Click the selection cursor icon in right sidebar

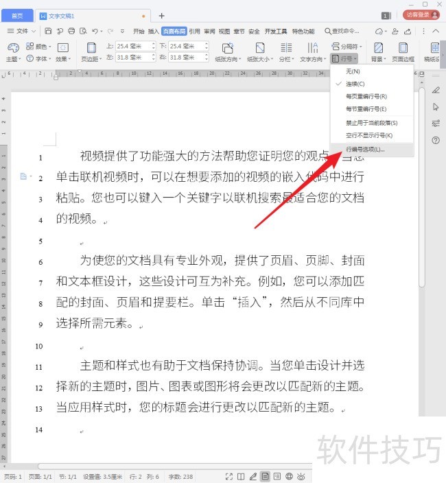(x=436, y=107)
